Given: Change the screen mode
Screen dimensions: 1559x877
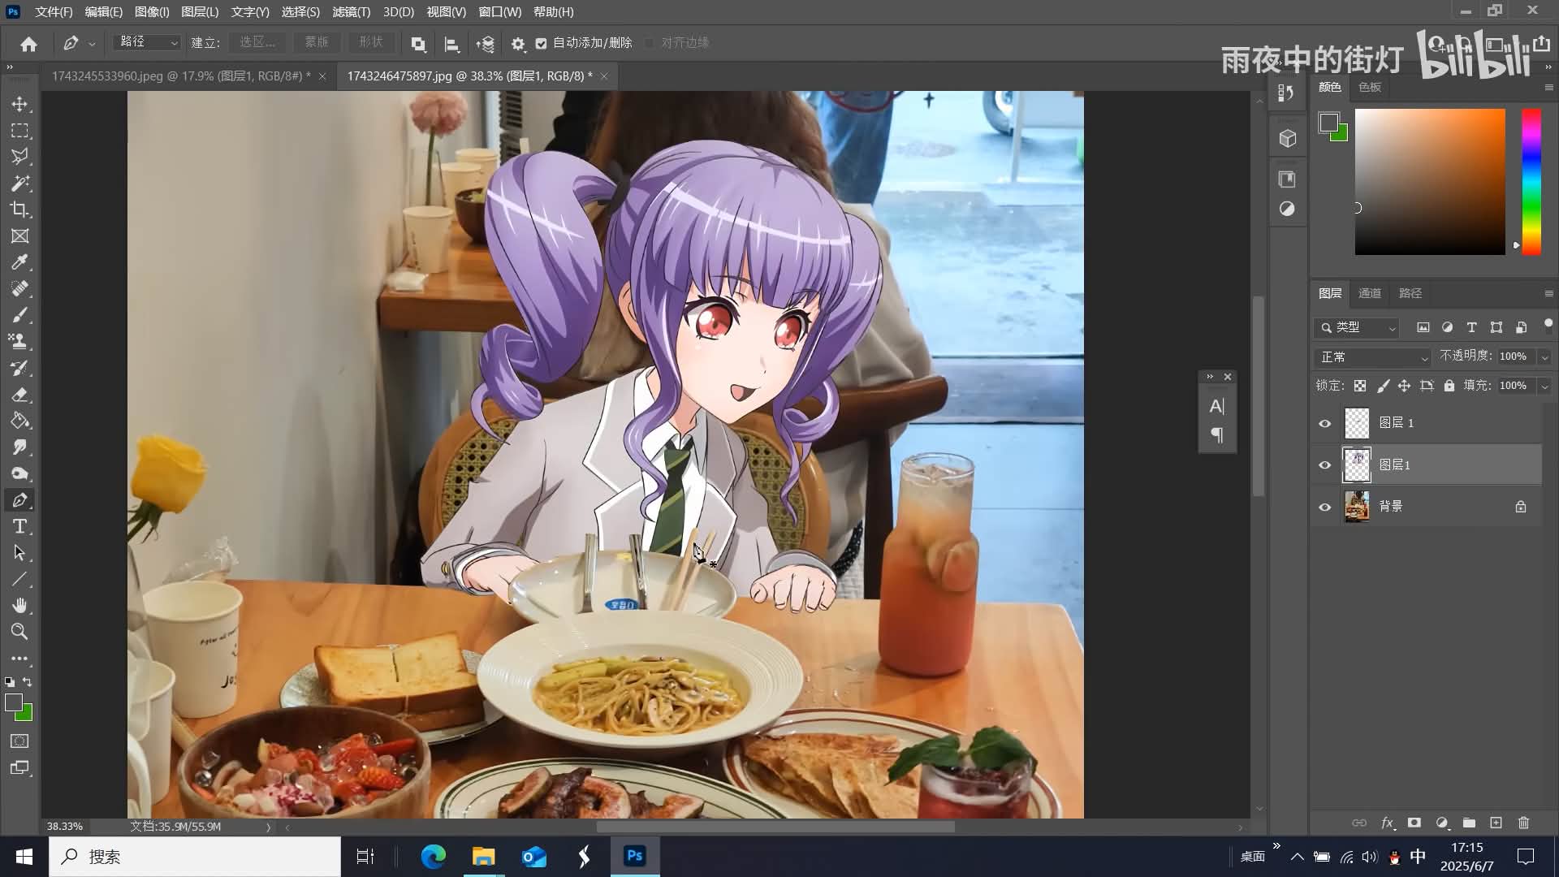Looking at the screenshot, I should [x=19, y=768].
